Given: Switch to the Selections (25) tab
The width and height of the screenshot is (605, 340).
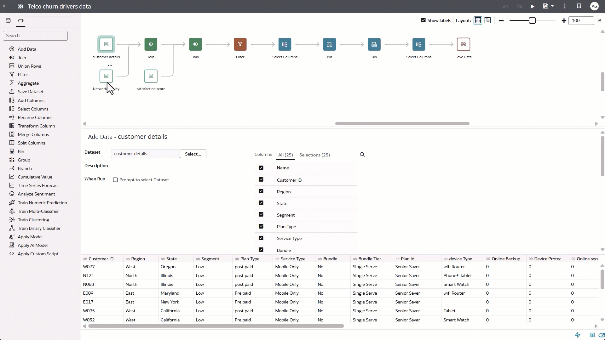Looking at the screenshot, I should tap(314, 155).
